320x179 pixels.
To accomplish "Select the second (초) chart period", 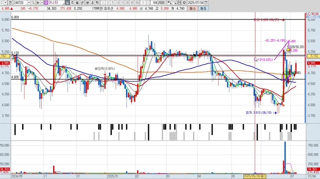I will 92,3.
